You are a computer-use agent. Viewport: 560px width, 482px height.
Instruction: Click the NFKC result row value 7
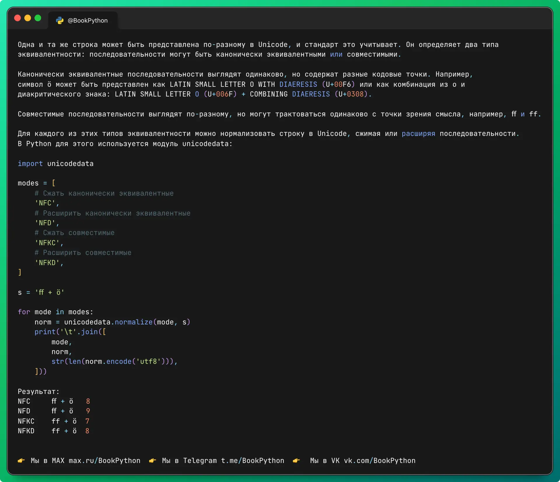[87, 421]
